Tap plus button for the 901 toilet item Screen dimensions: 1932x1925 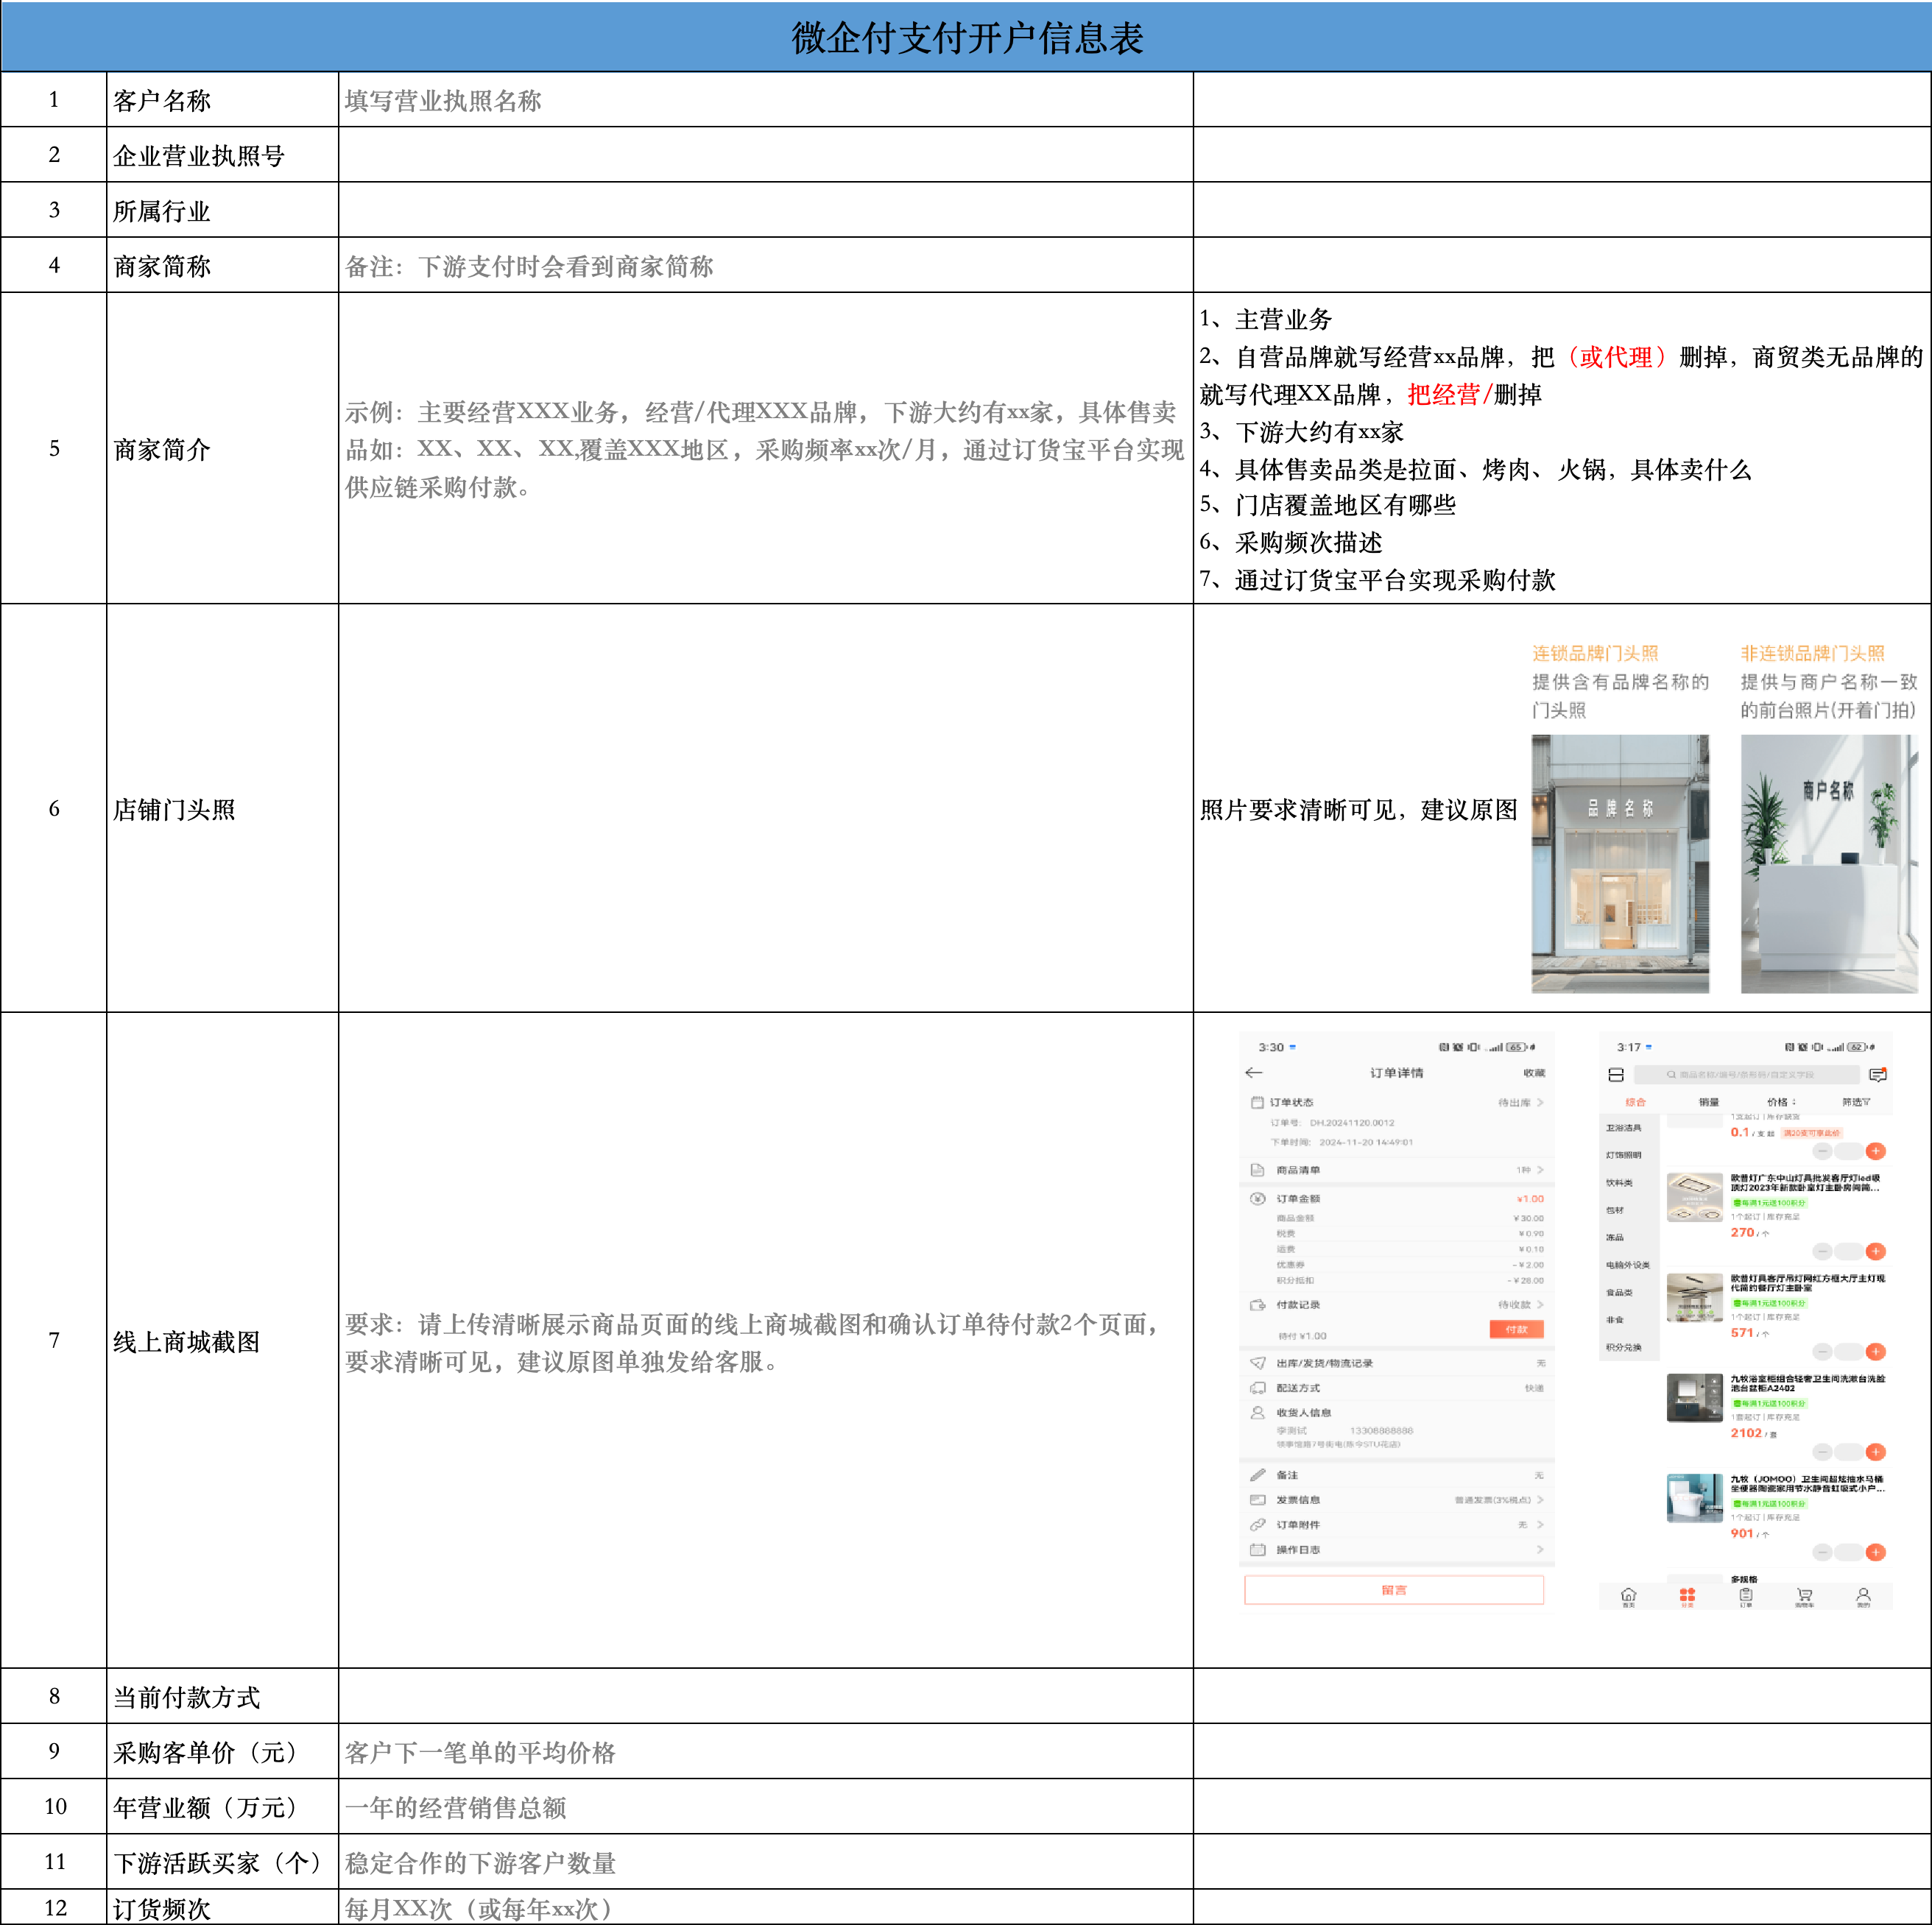[1876, 1552]
